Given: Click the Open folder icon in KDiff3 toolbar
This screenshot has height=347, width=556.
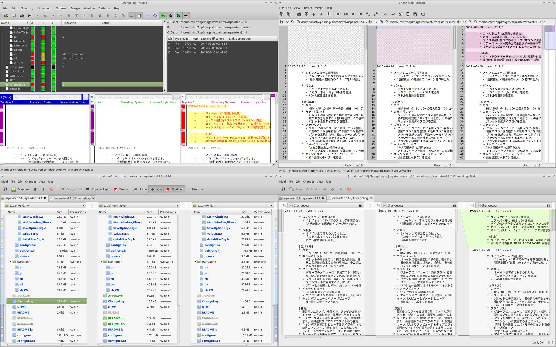Looking at the screenshot, I should coord(6,16).
